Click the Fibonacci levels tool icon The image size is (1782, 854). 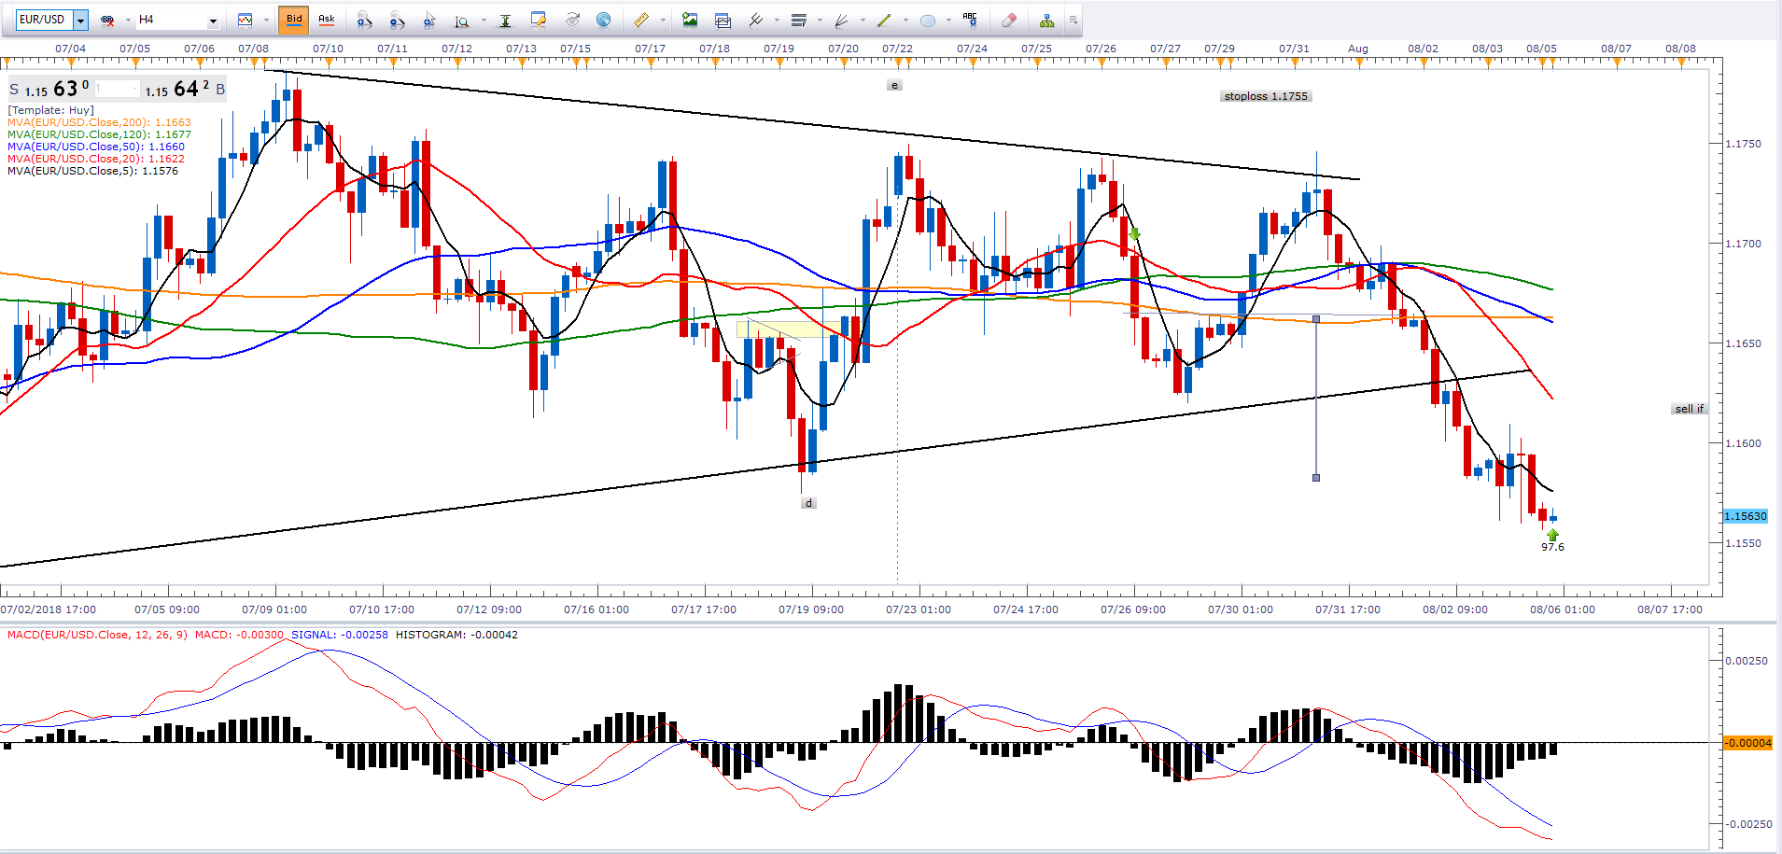click(798, 20)
